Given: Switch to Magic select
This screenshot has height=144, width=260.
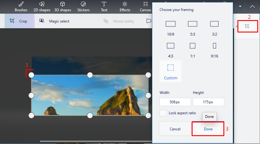Looking at the screenshot, I should click(54, 21).
